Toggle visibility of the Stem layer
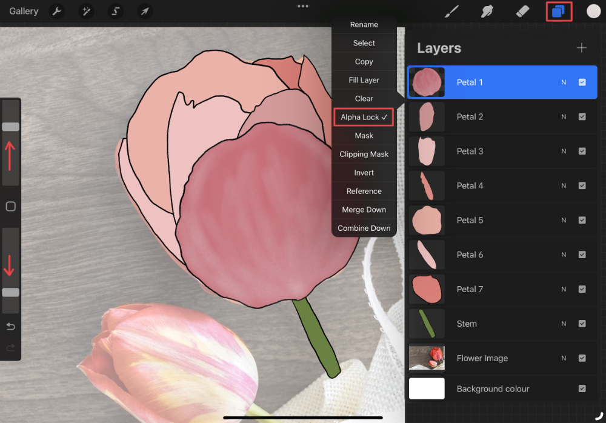Viewport: 606px width, 423px height. [x=583, y=324]
